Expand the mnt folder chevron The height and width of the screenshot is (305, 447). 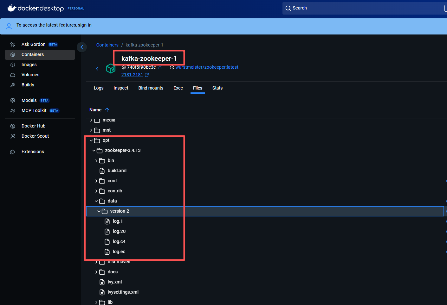tap(91, 130)
